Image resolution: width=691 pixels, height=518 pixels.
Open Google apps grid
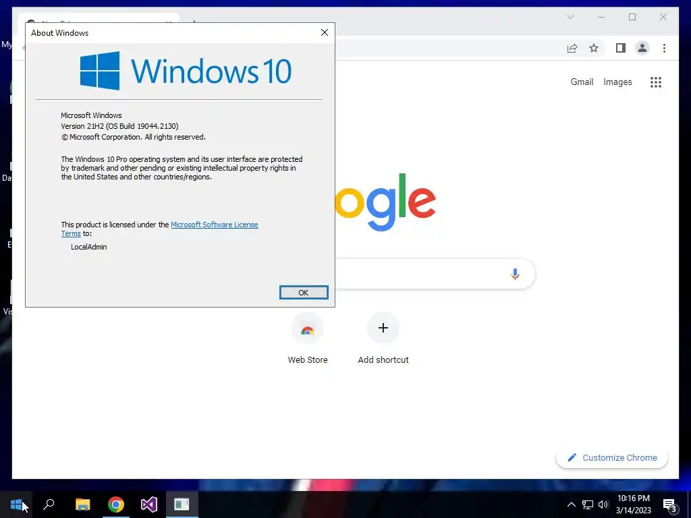[x=656, y=82]
